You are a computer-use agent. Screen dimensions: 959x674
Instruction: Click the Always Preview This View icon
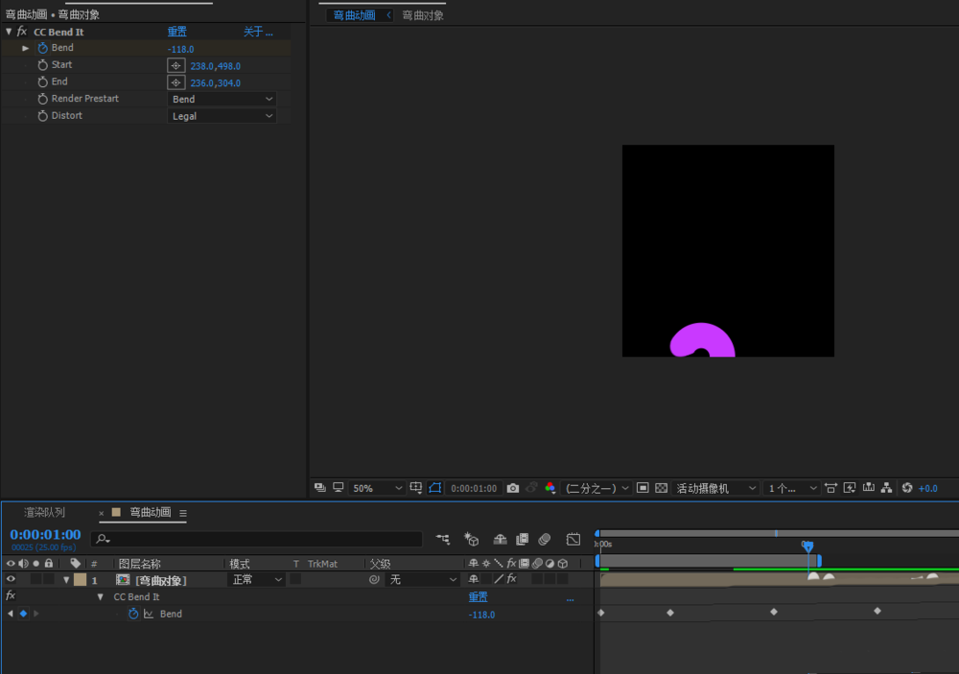coord(320,487)
